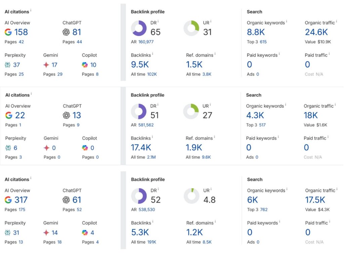344x255 pixels.
Task: Click the DR donut chart showing 65
Action: coord(139,28)
